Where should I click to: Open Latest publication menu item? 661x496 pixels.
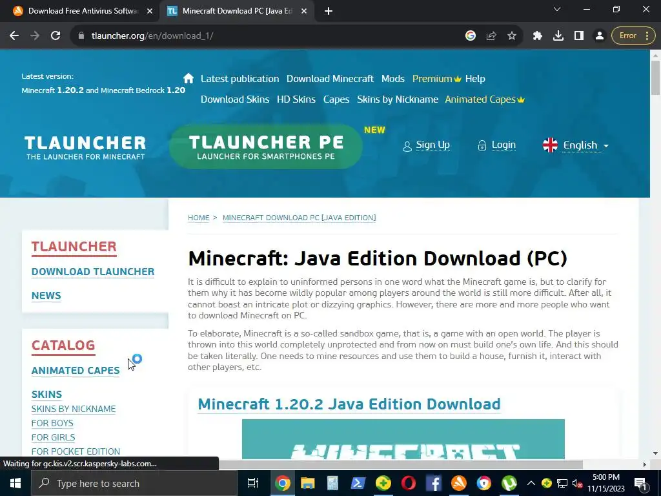coord(240,79)
